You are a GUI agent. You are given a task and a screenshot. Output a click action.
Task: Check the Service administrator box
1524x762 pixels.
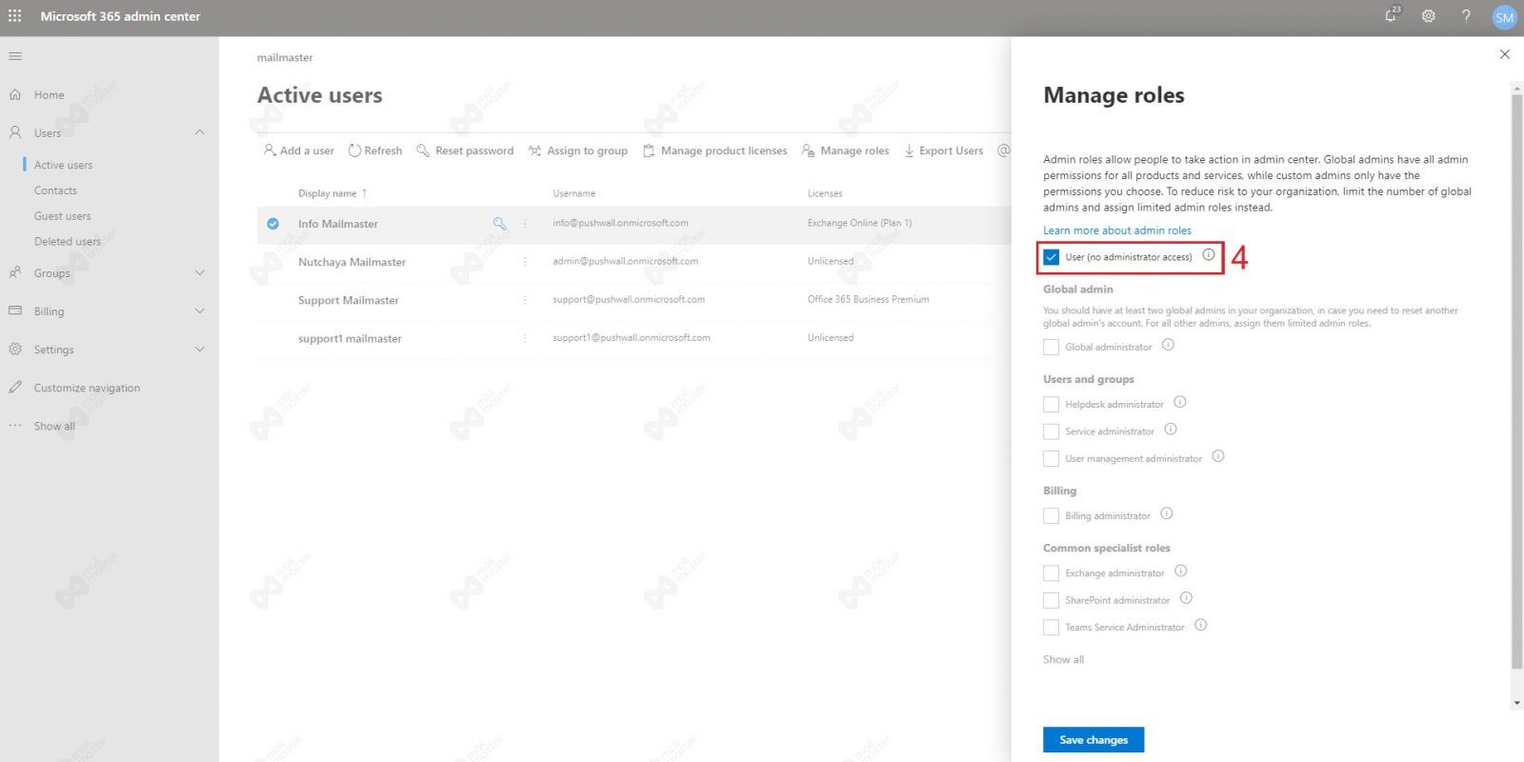coord(1052,431)
